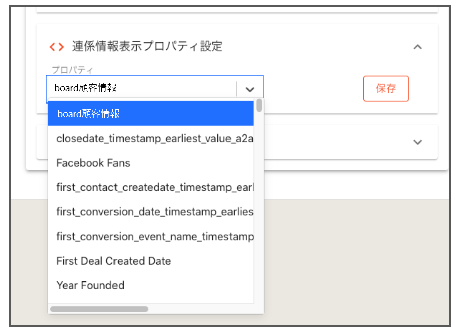Collapse the 連係情報表示プロパティ設定 section
The width and height of the screenshot is (458, 334).
418,47
